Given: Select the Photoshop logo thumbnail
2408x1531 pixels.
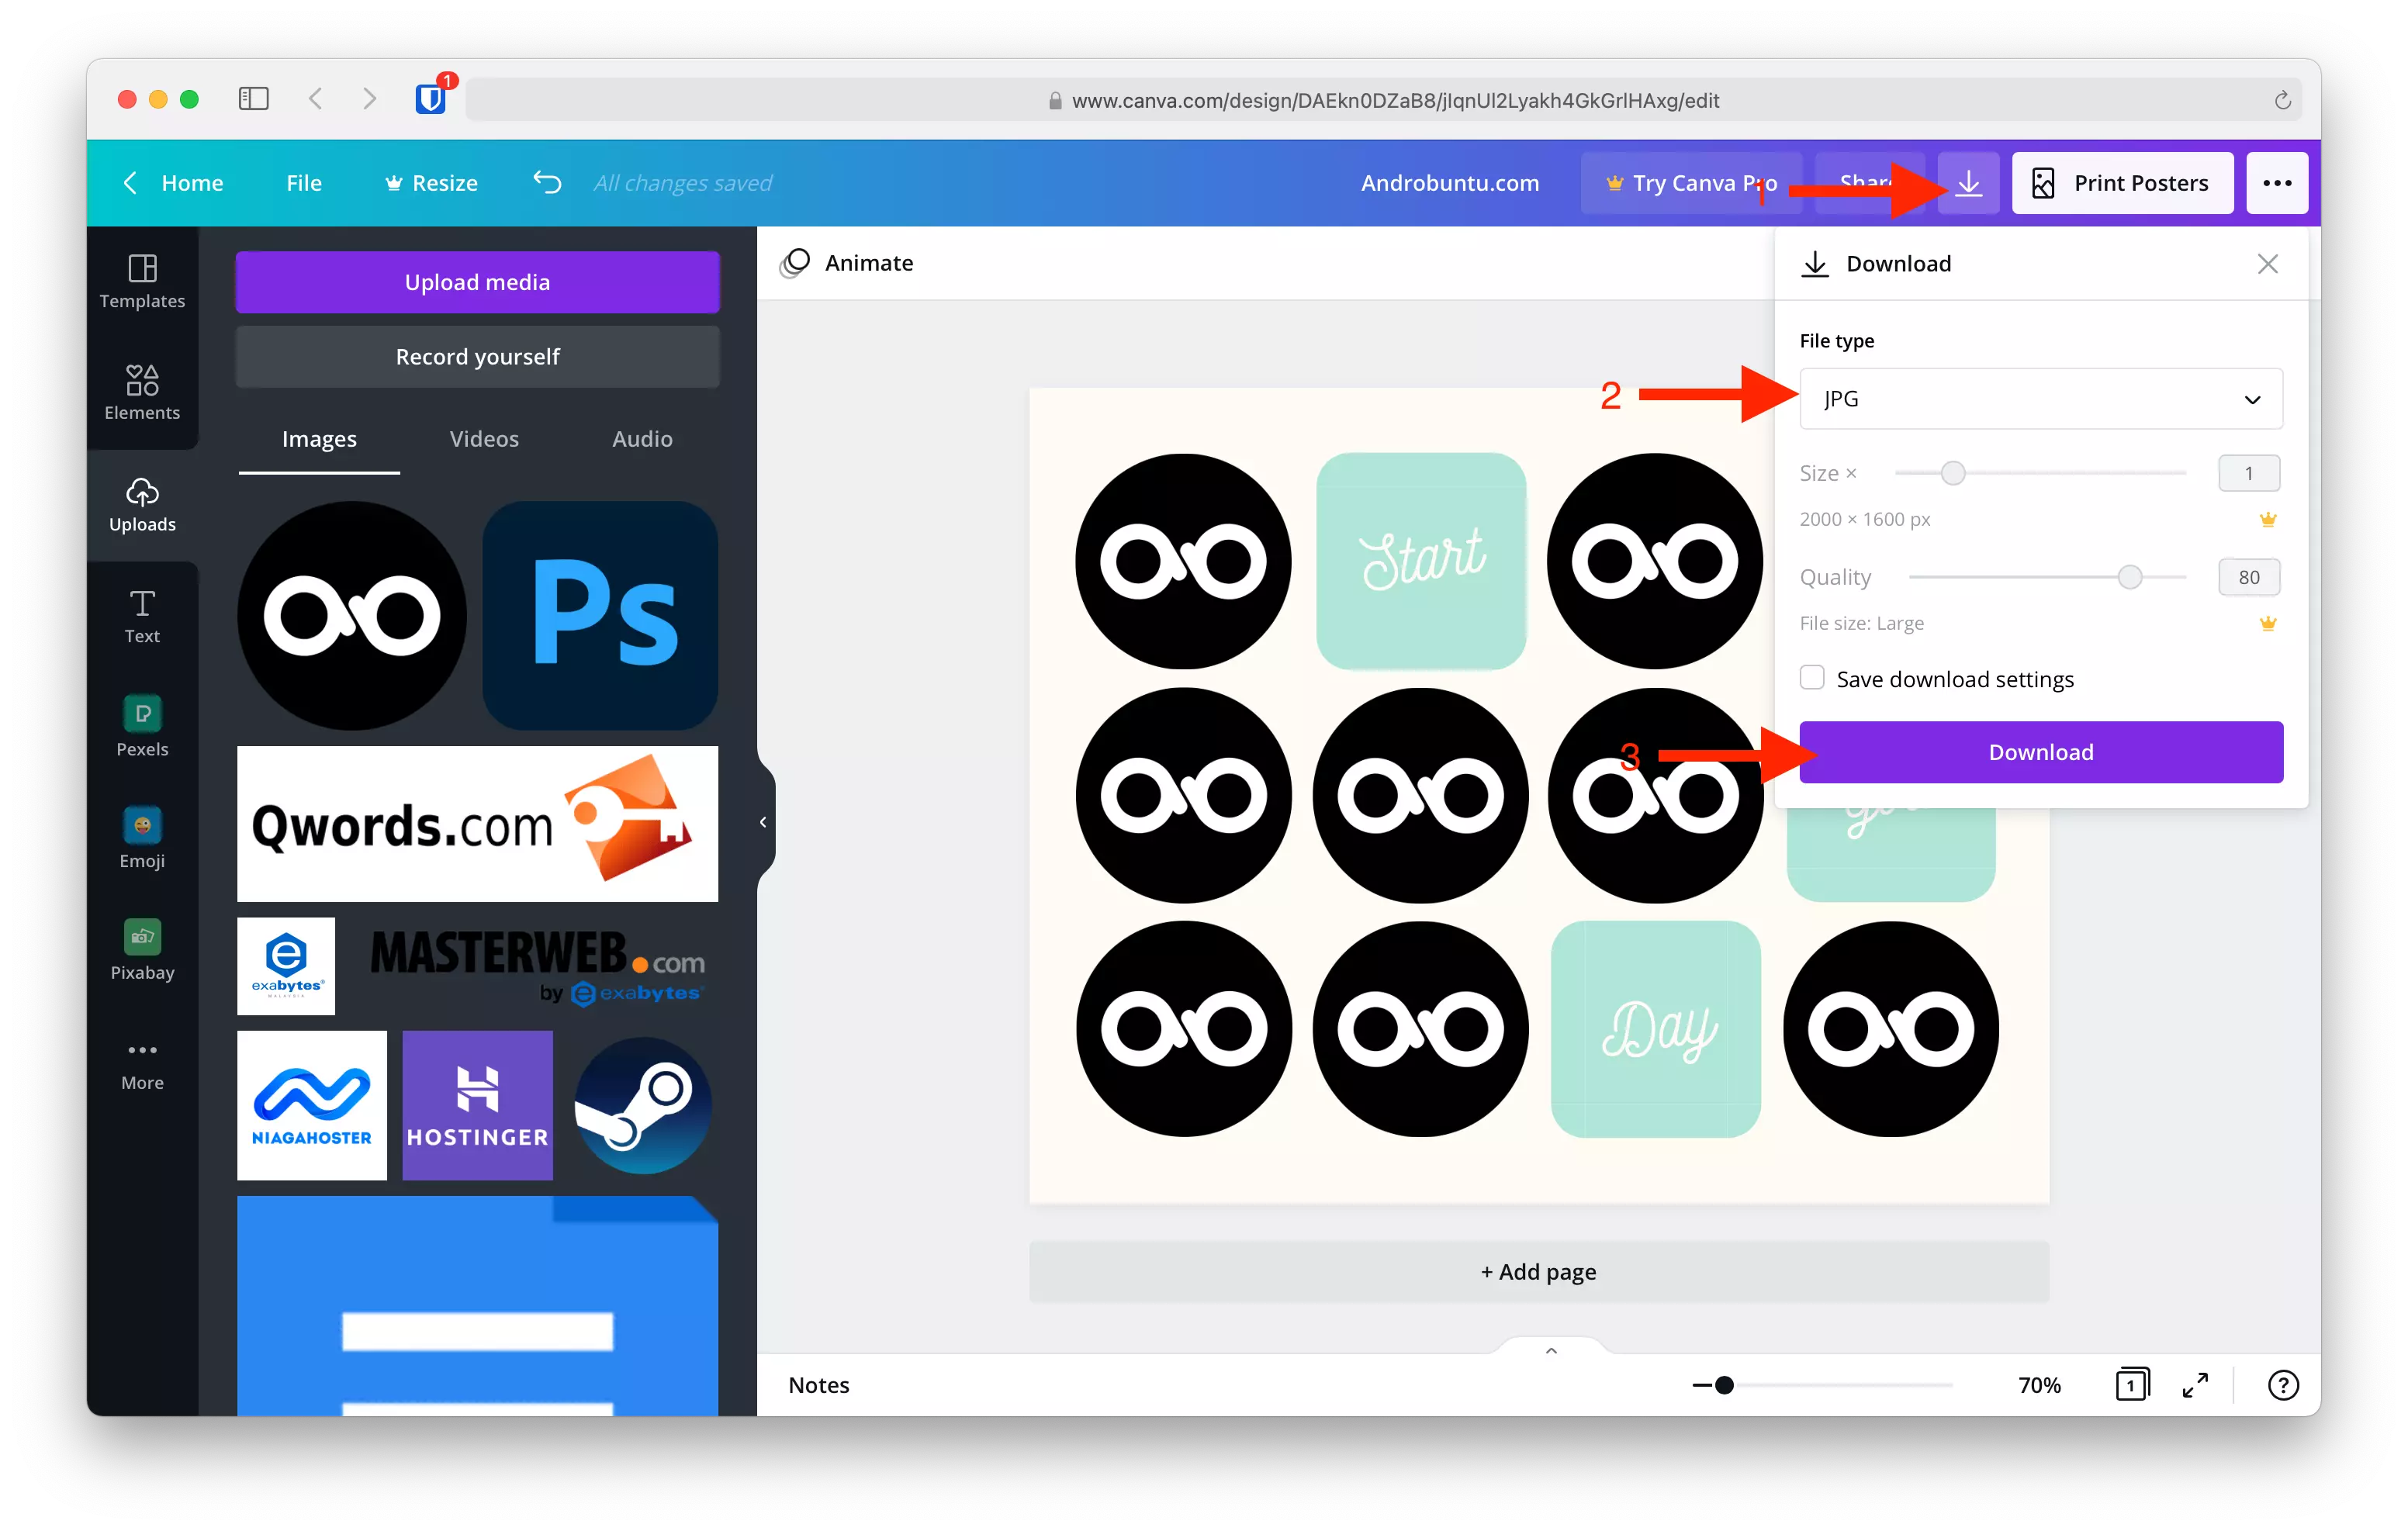Looking at the screenshot, I should point(600,616).
